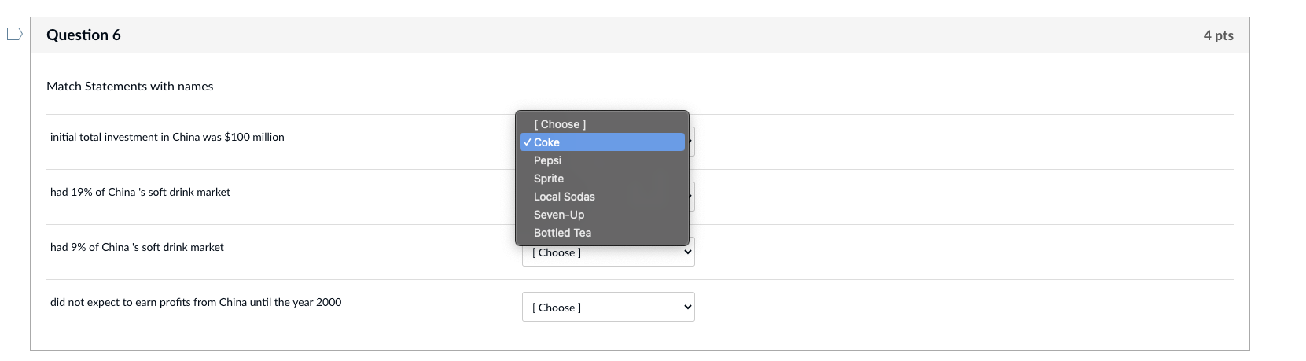The height and width of the screenshot is (361, 1306).
Task: Click the $100 million investment statement
Action: click(167, 137)
